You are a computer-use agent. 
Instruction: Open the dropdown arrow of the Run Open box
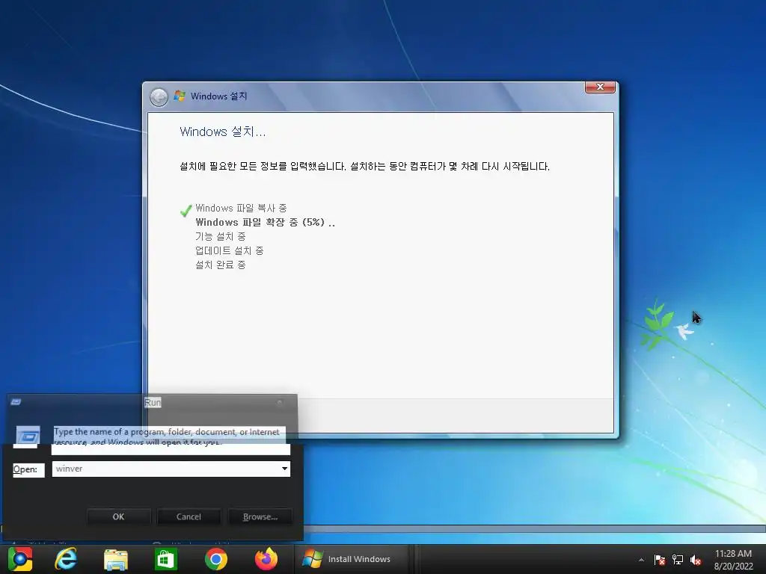click(284, 469)
